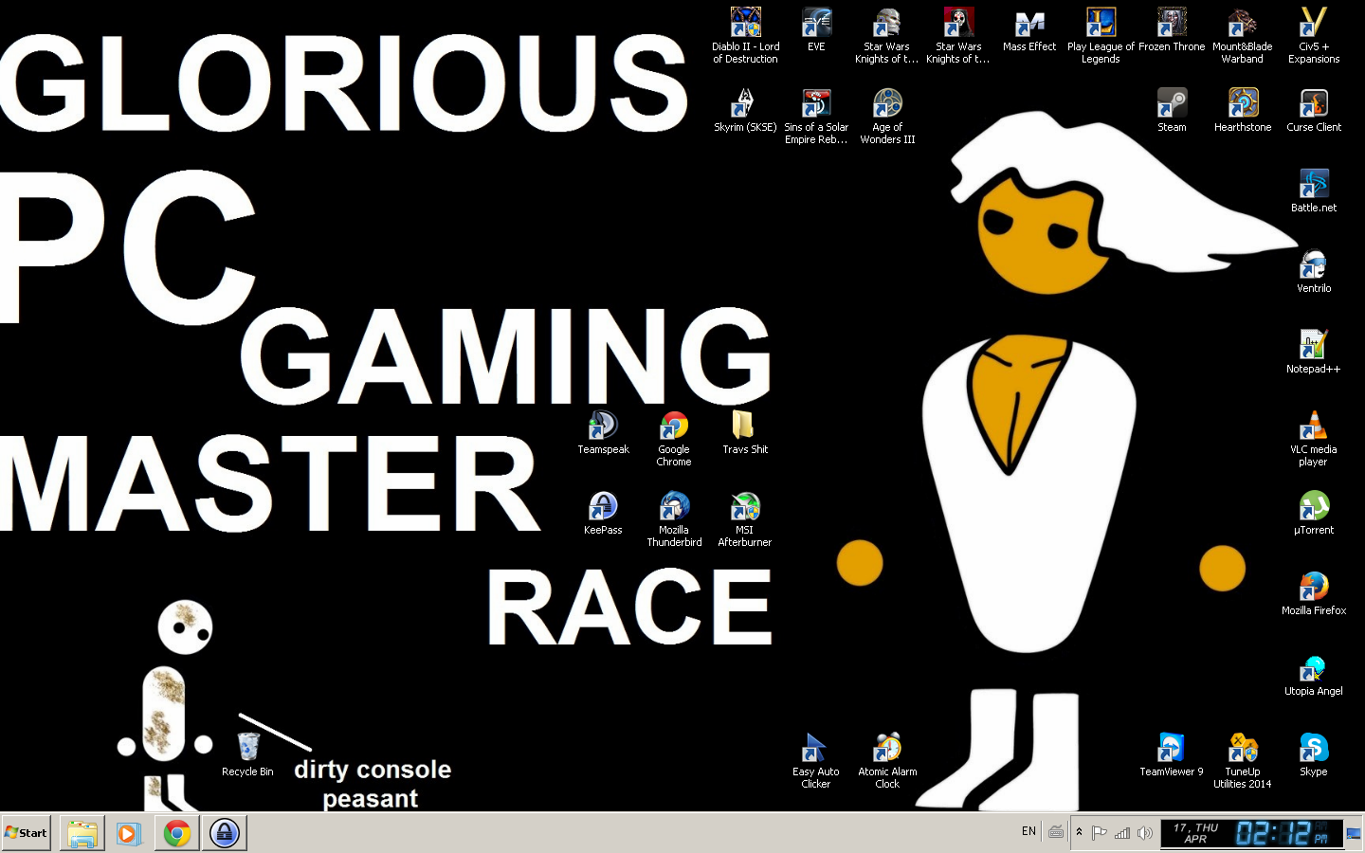
Task: Click the Play League of Legends shortcut
Action: (x=1101, y=35)
